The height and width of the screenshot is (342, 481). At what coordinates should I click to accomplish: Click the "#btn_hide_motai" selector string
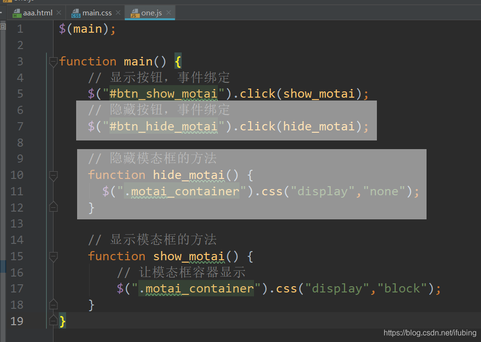(163, 126)
